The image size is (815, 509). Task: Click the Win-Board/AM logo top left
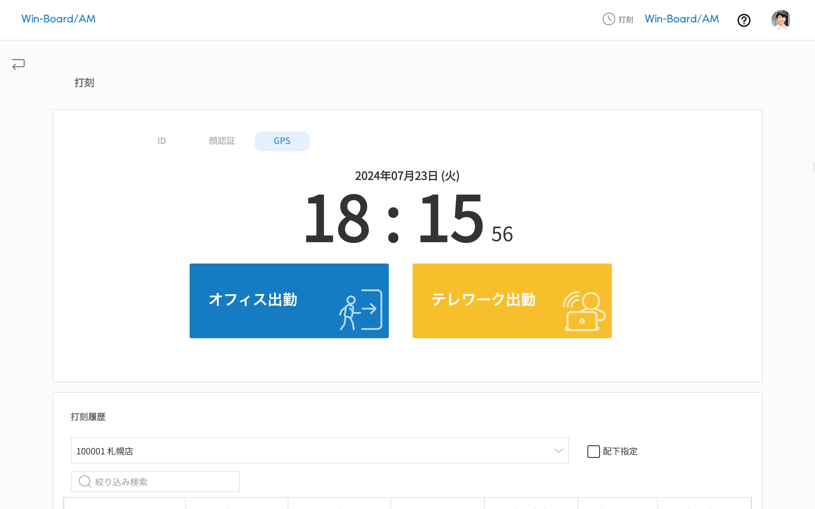pyautogui.click(x=58, y=19)
